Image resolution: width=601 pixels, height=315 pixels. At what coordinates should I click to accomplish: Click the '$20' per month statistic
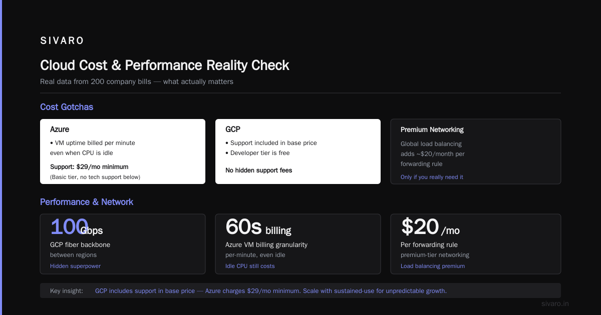[x=420, y=226]
